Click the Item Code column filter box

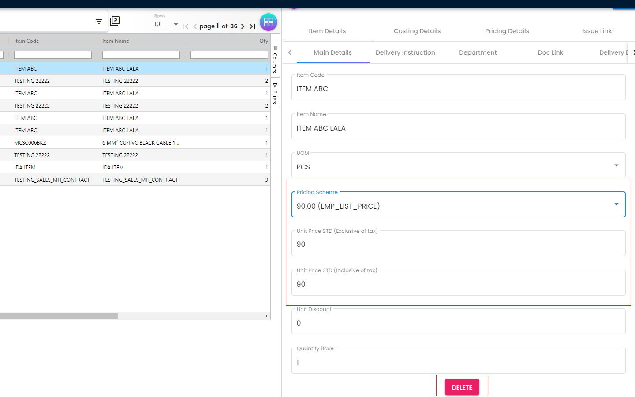coord(53,55)
